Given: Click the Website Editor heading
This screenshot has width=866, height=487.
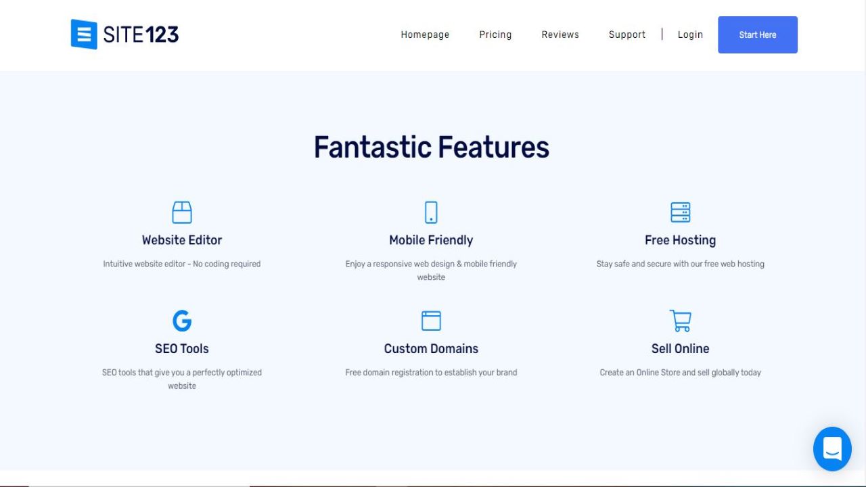Looking at the screenshot, I should (x=182, y=239).
